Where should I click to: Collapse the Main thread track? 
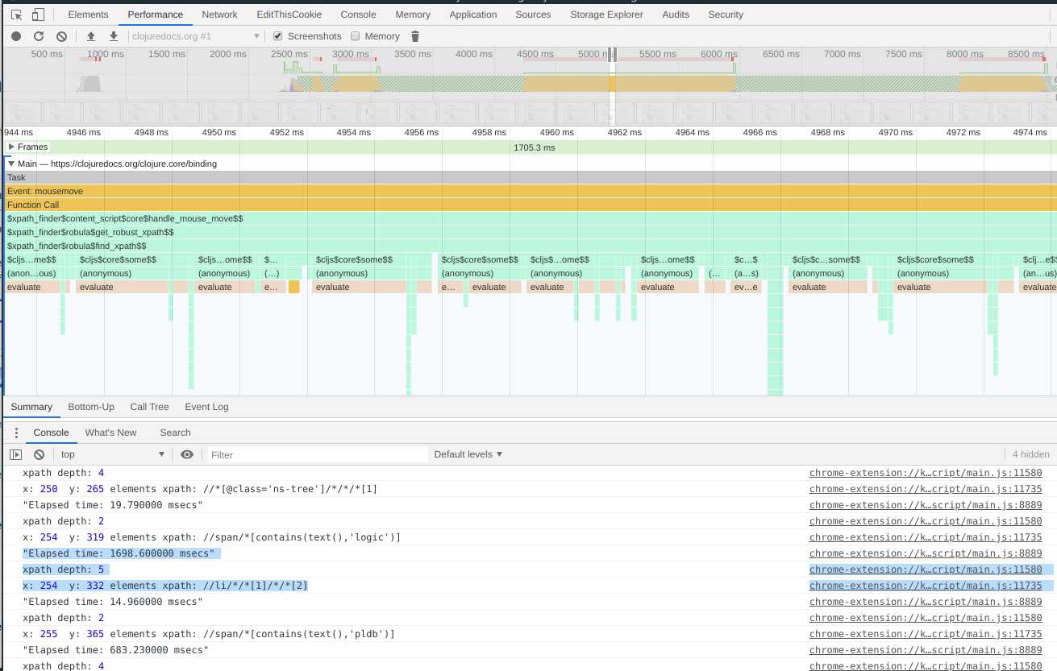click(11, 164)
